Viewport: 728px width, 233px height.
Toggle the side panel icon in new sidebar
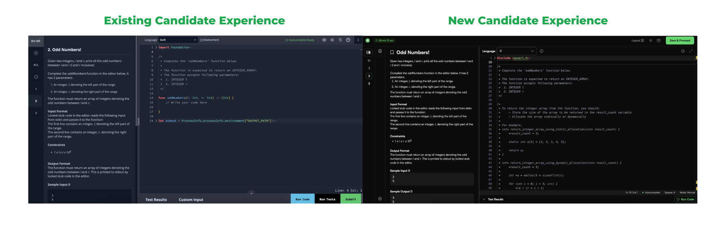tap(368, 52)
